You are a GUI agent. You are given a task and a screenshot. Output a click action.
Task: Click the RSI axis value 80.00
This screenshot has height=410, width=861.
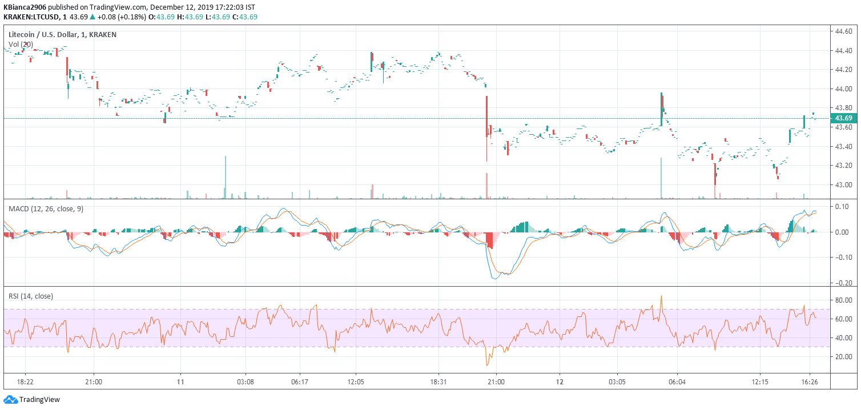coord(843,300)
